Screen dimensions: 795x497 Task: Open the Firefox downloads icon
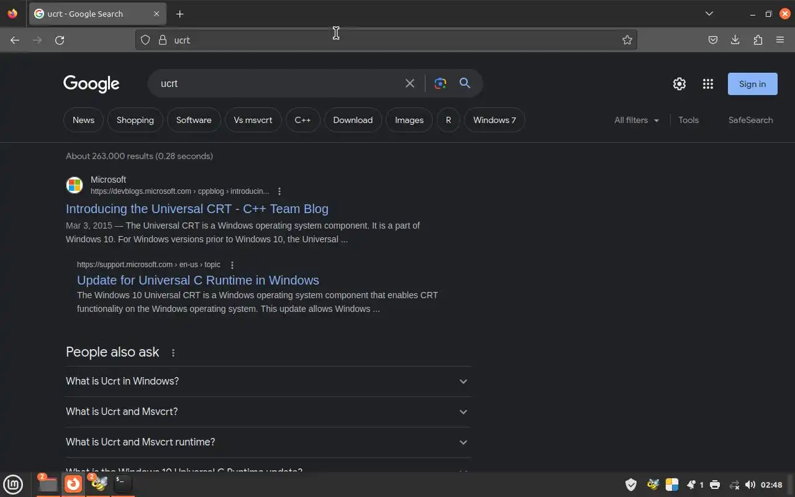click(735, 40)
